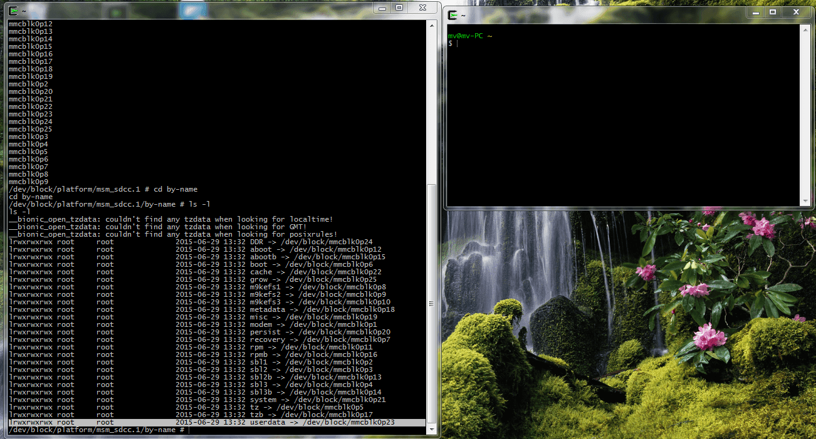Click the "mv@mv-PC ~" prompt in the right terminal
This screenshot has width=816, height=439.
tap(470, 36)
